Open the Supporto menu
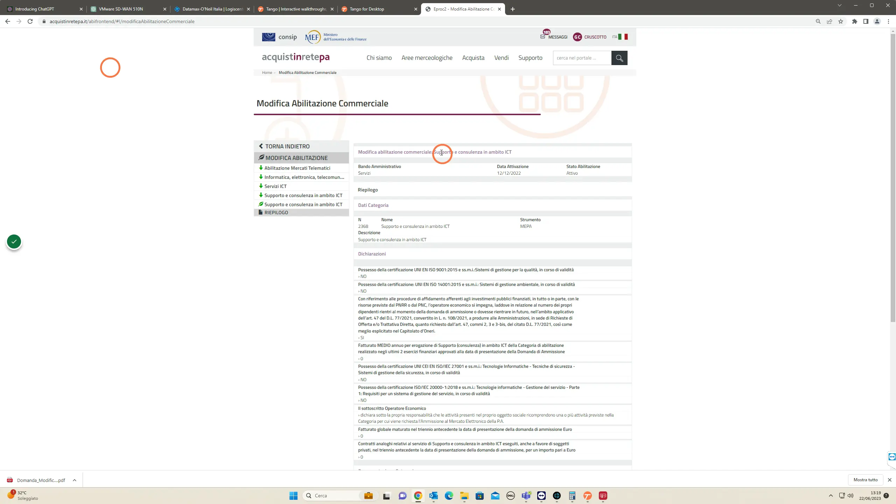Viewport: 896px width, 504px height. tap(530, 58)
